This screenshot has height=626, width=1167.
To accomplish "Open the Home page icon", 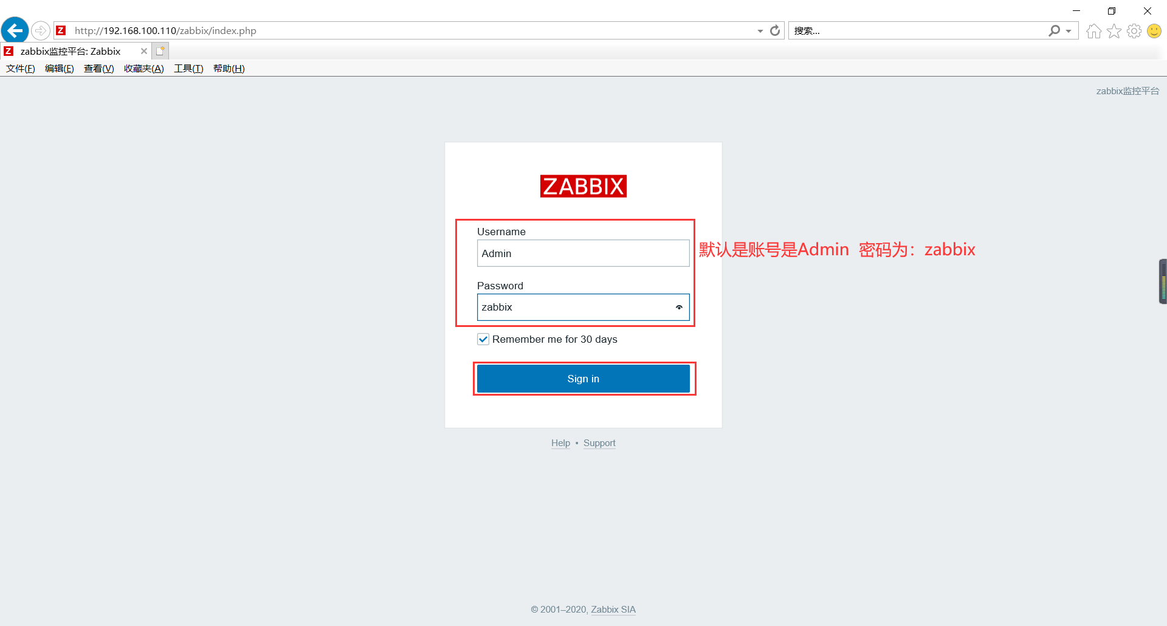I will pos(1093,31).
